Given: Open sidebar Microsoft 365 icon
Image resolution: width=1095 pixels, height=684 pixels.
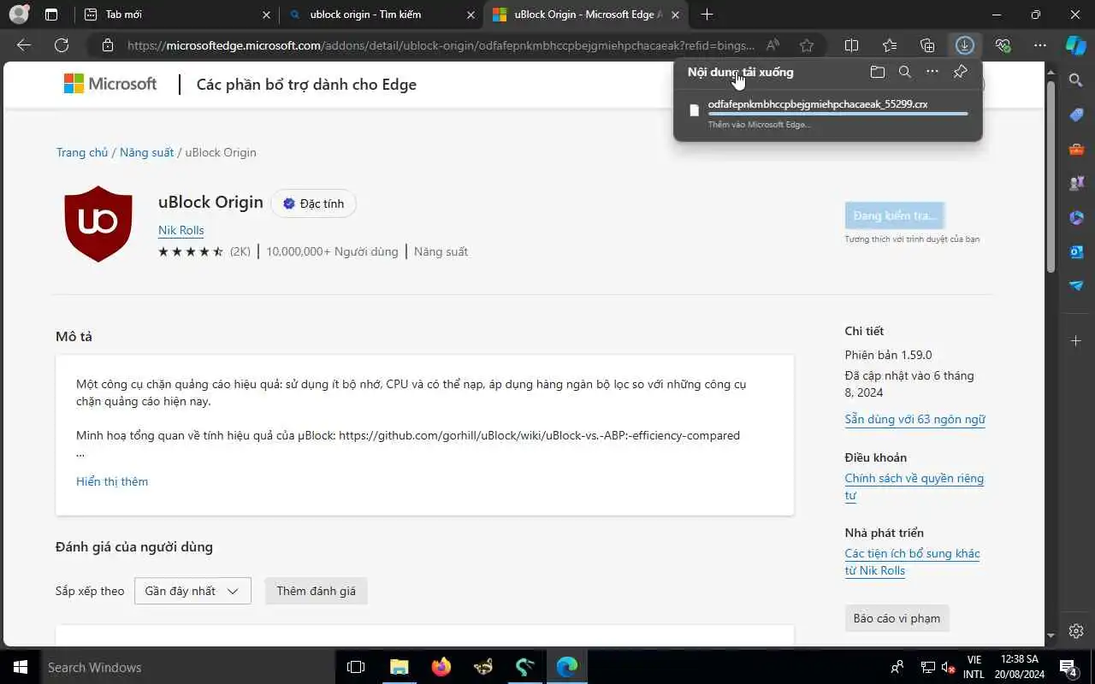Looking at the screenshot, I should pyautogui.click(x=1076, y=217).
